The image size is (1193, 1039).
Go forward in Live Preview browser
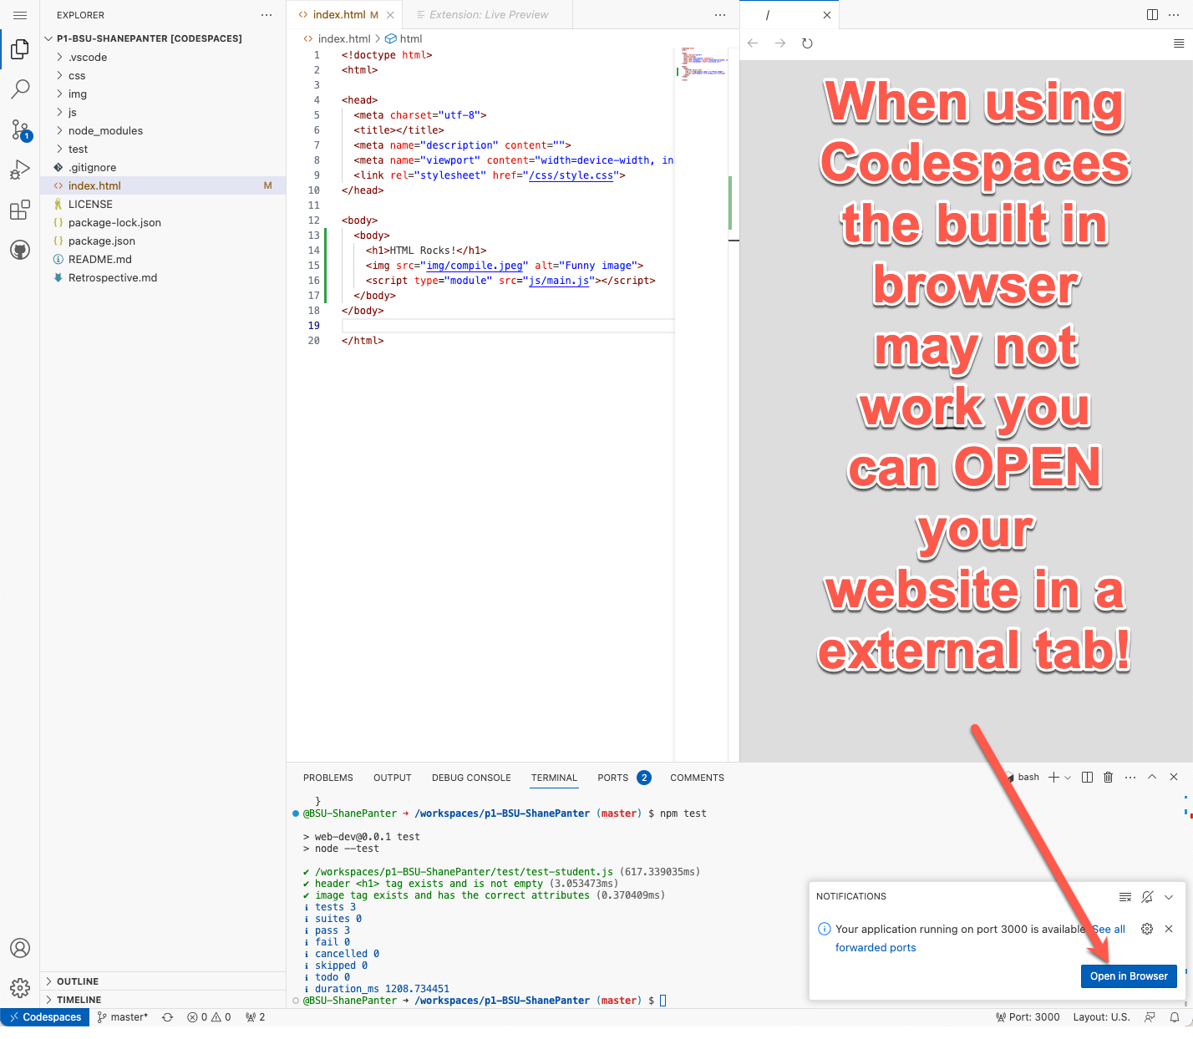tap(780, 43)
